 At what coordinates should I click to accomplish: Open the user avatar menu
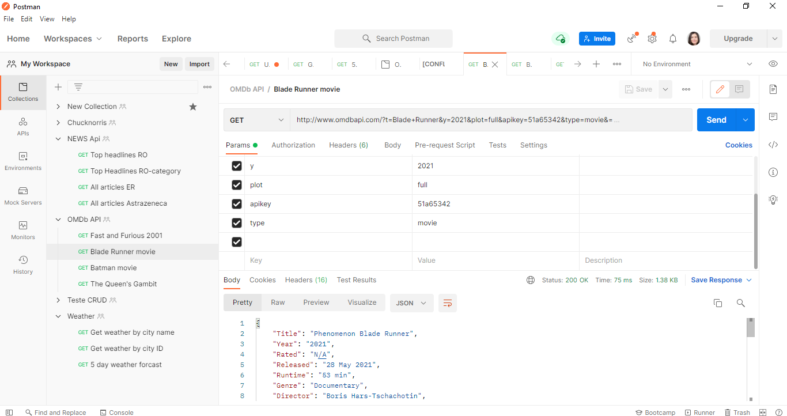pyautogui.click(x=694, y=39)
